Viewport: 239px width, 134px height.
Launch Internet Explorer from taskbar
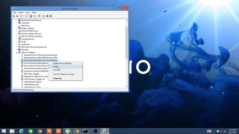tap(21, 131)
